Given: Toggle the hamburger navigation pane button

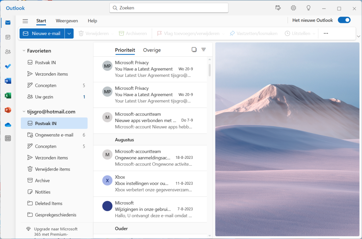Looking at the screenshot, I should [25, 21].
